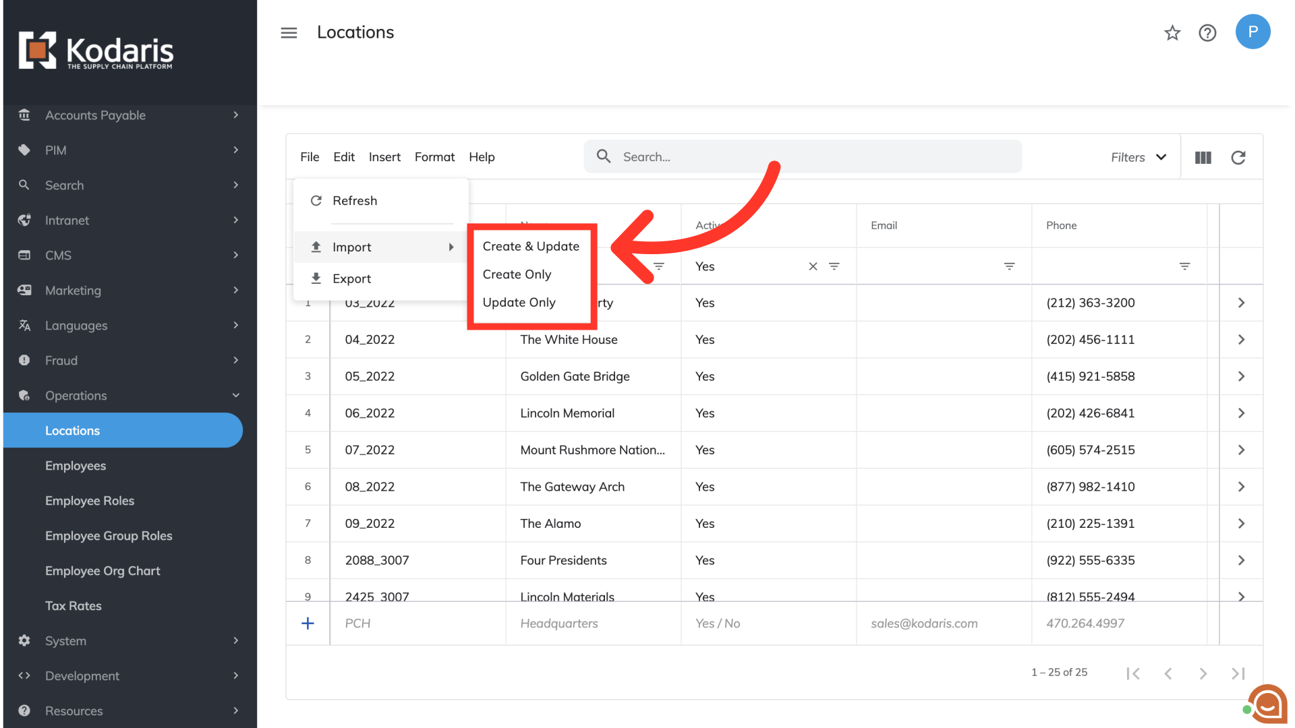This screenshot has width=1295, height=728.
Task: Click the refresh icon beside columns
Action: (1238, 157)
